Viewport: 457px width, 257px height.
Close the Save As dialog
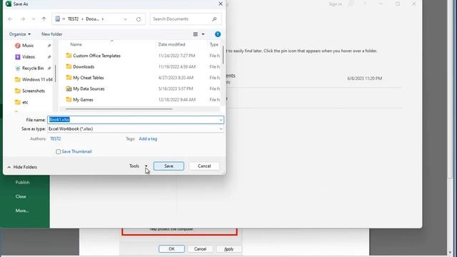coord(221,4)
